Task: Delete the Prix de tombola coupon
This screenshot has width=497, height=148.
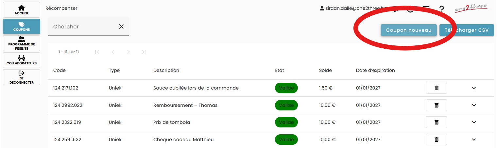Action: tap(436, 122)
